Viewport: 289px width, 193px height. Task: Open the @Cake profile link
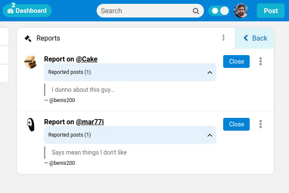[86, 59]
